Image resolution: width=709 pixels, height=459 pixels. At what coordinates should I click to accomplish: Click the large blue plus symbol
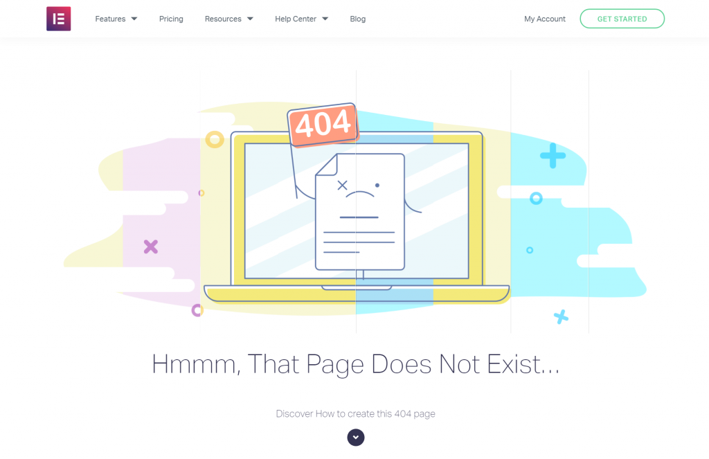click(x=553, y=156)
